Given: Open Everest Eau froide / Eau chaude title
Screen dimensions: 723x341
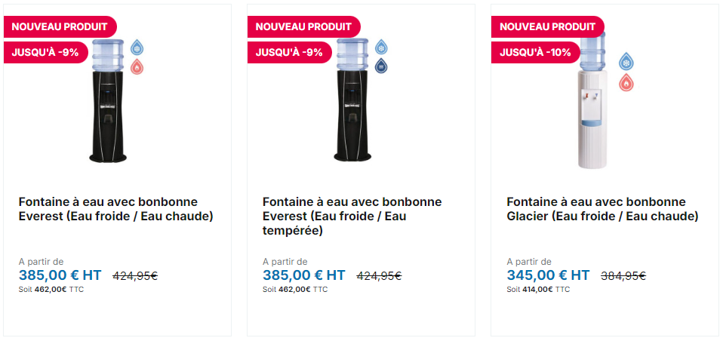Looking at the screenshot, I should click(x=115, y=209).
